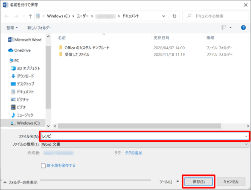Open ビデオ folder in sidebar

(19, 107)
